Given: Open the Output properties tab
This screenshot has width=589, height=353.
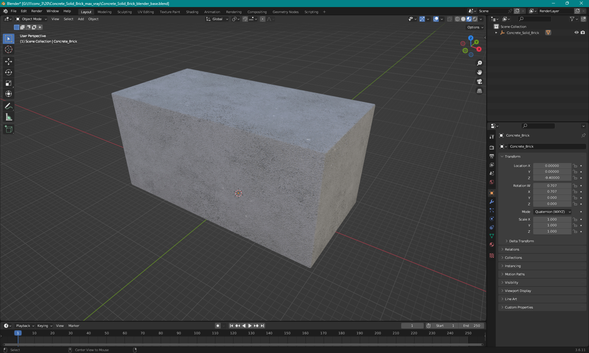Looking at the screenshot, I should (x=492, y=156).
